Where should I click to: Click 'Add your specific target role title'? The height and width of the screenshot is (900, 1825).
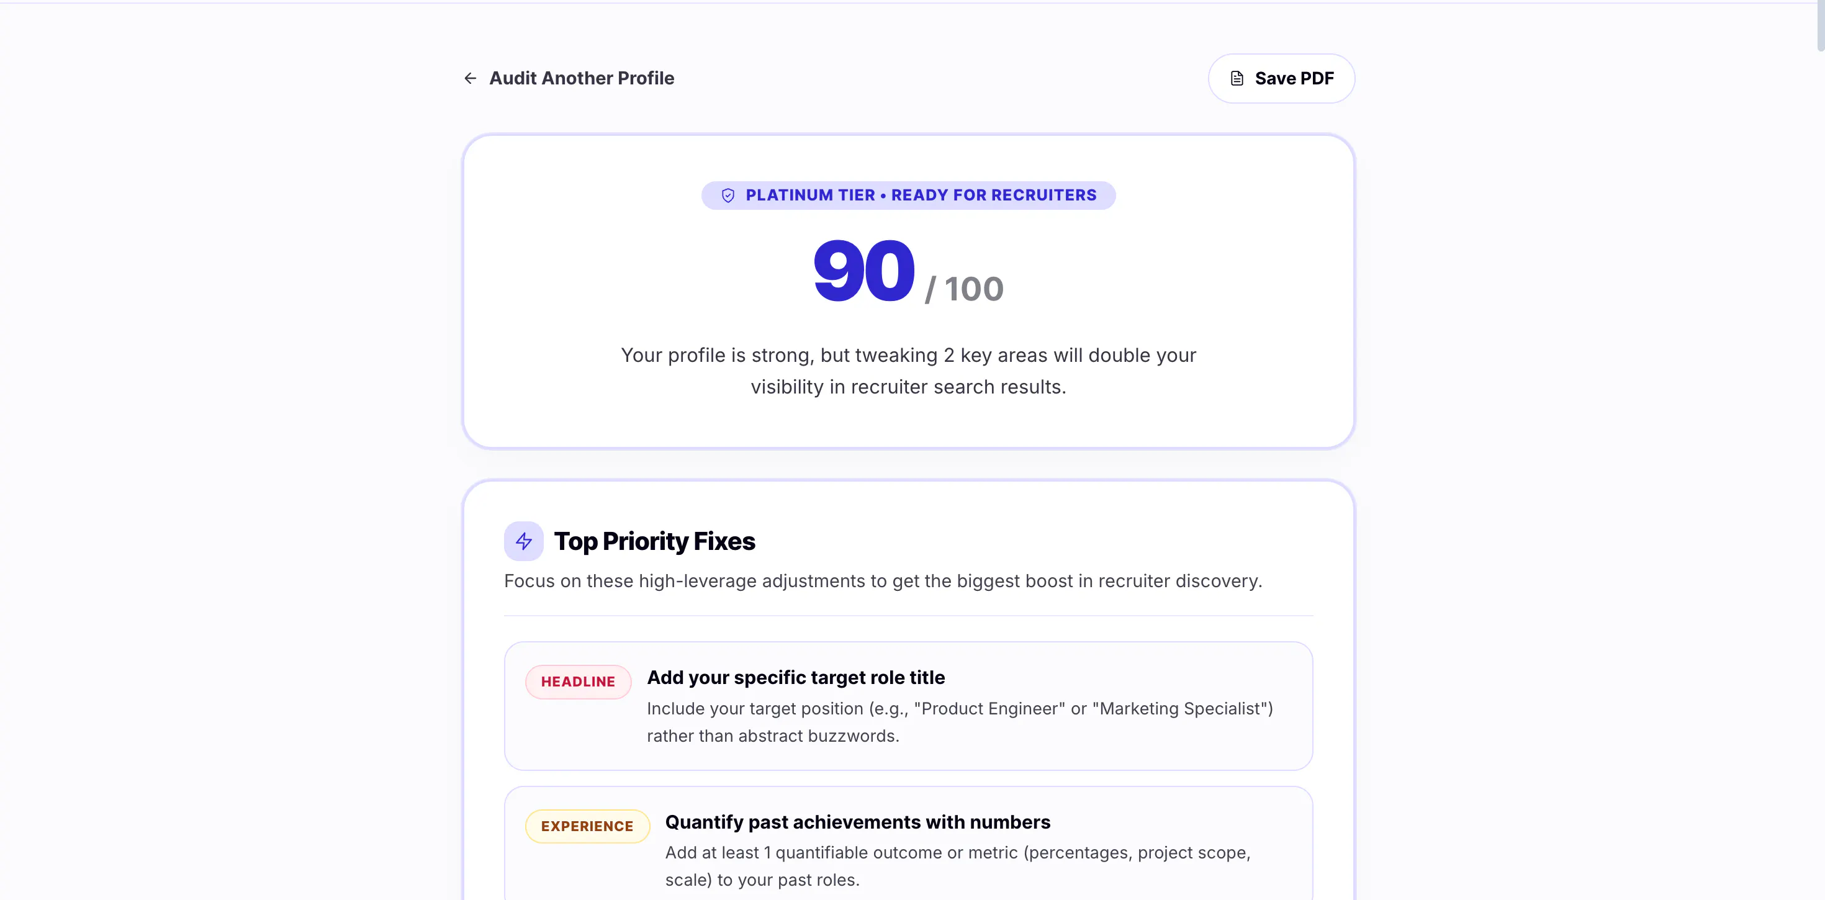[x=796, y=677]
